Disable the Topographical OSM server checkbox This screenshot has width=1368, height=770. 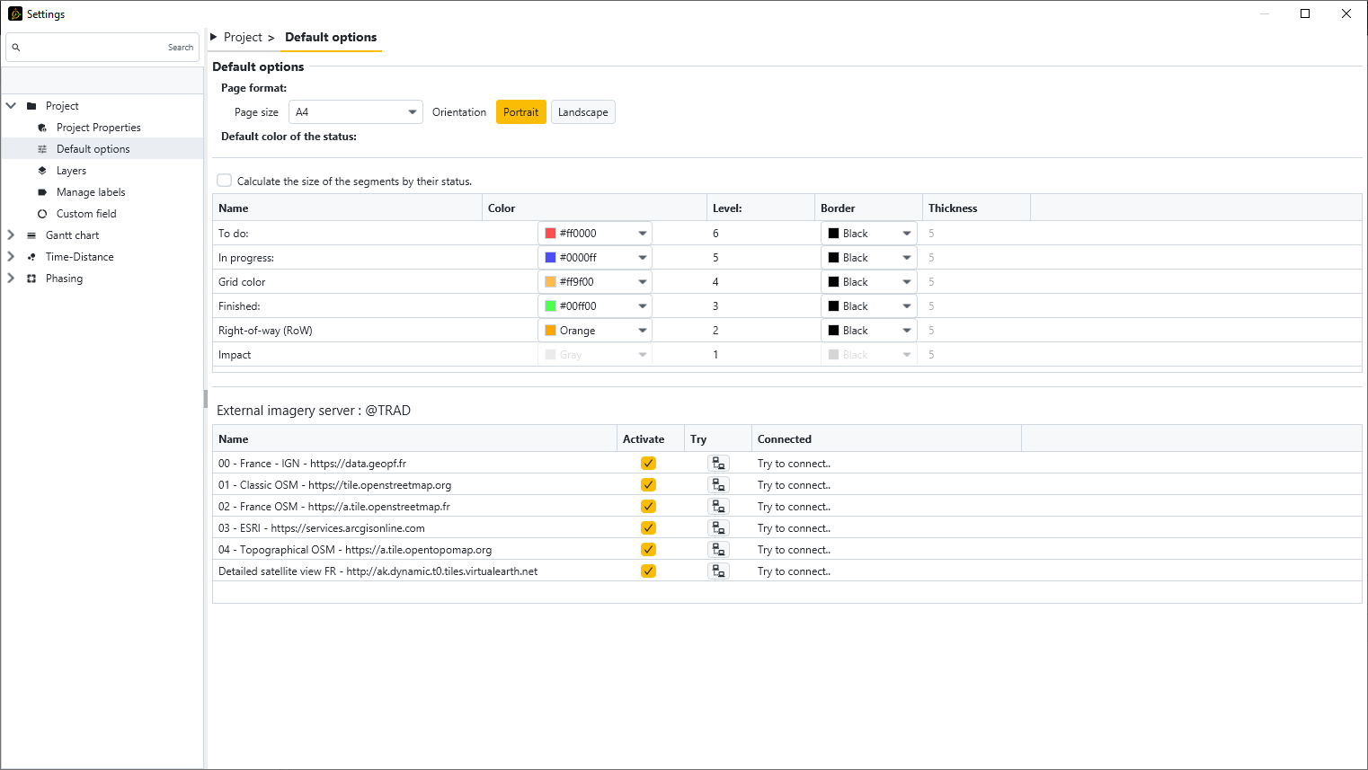click(x=648, y=550)
